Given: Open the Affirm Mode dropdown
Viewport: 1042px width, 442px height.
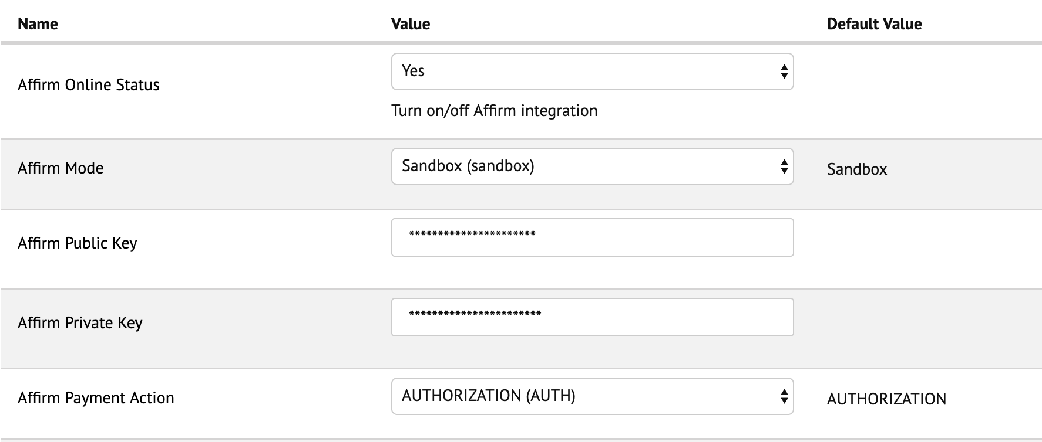Looking at the screenshot, I should click(x=591, y=167).
